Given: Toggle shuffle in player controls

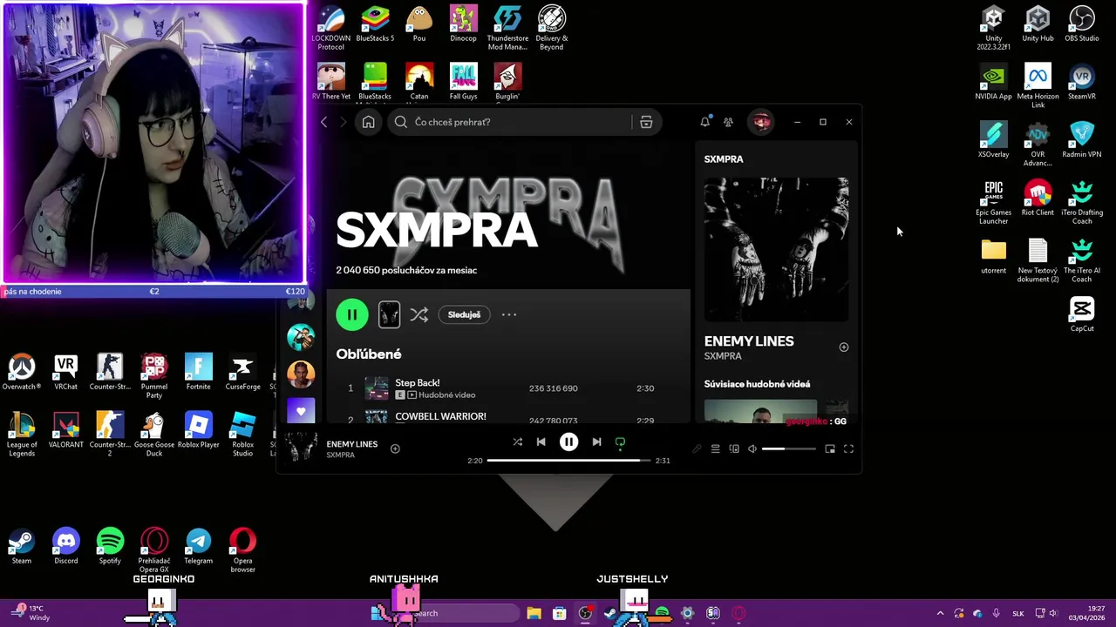Looking at the screenshot, I should (x=517, y=442).
